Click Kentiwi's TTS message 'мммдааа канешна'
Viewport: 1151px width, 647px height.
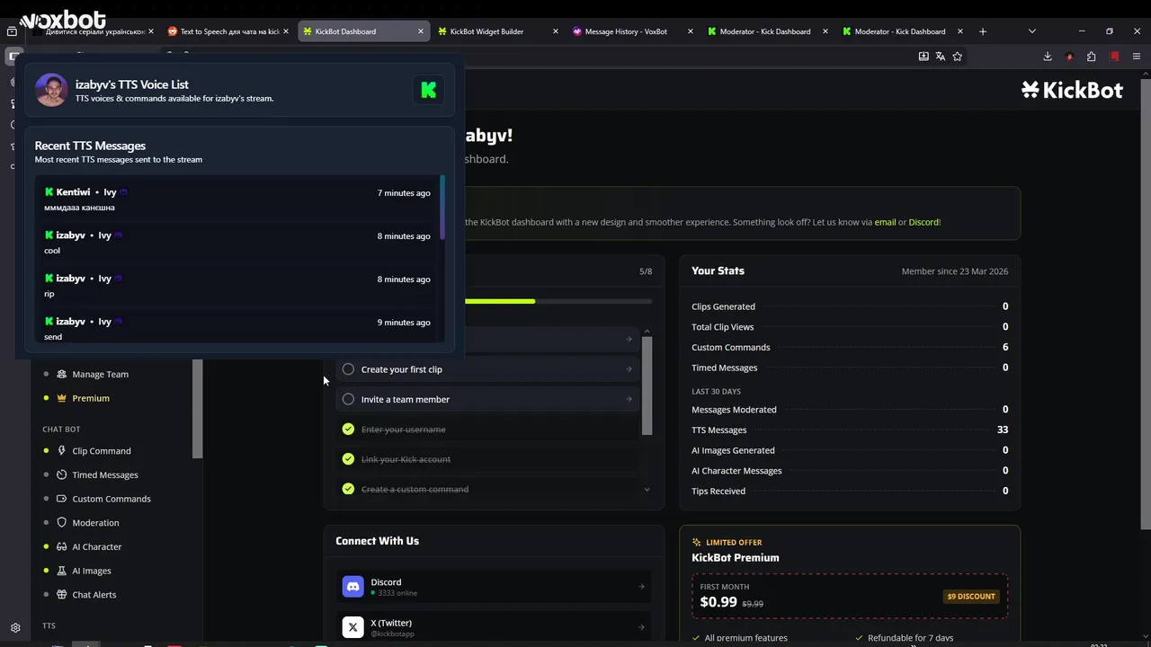79,208
